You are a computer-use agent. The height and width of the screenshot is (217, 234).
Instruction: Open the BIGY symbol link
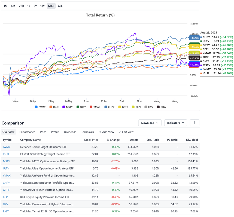pyautogui.click(x=6, y=211)
